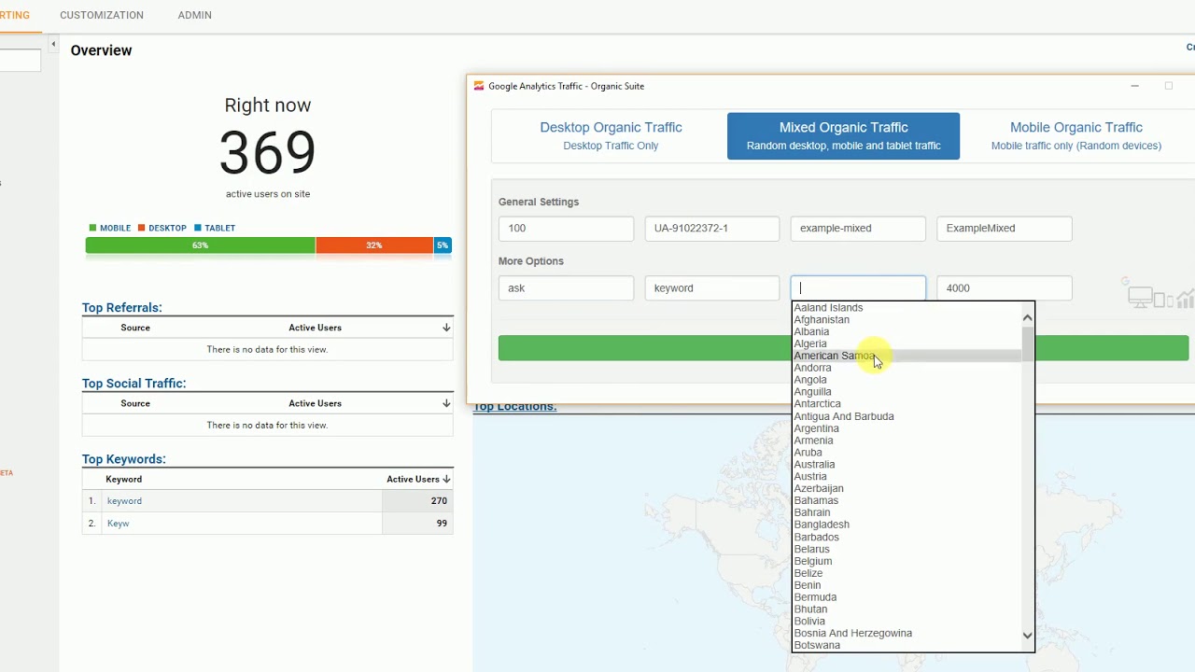Click the ExampleMixed input field
Image resolution: width=1195 pixels, height=672 pixels.
click(1005, 228)
